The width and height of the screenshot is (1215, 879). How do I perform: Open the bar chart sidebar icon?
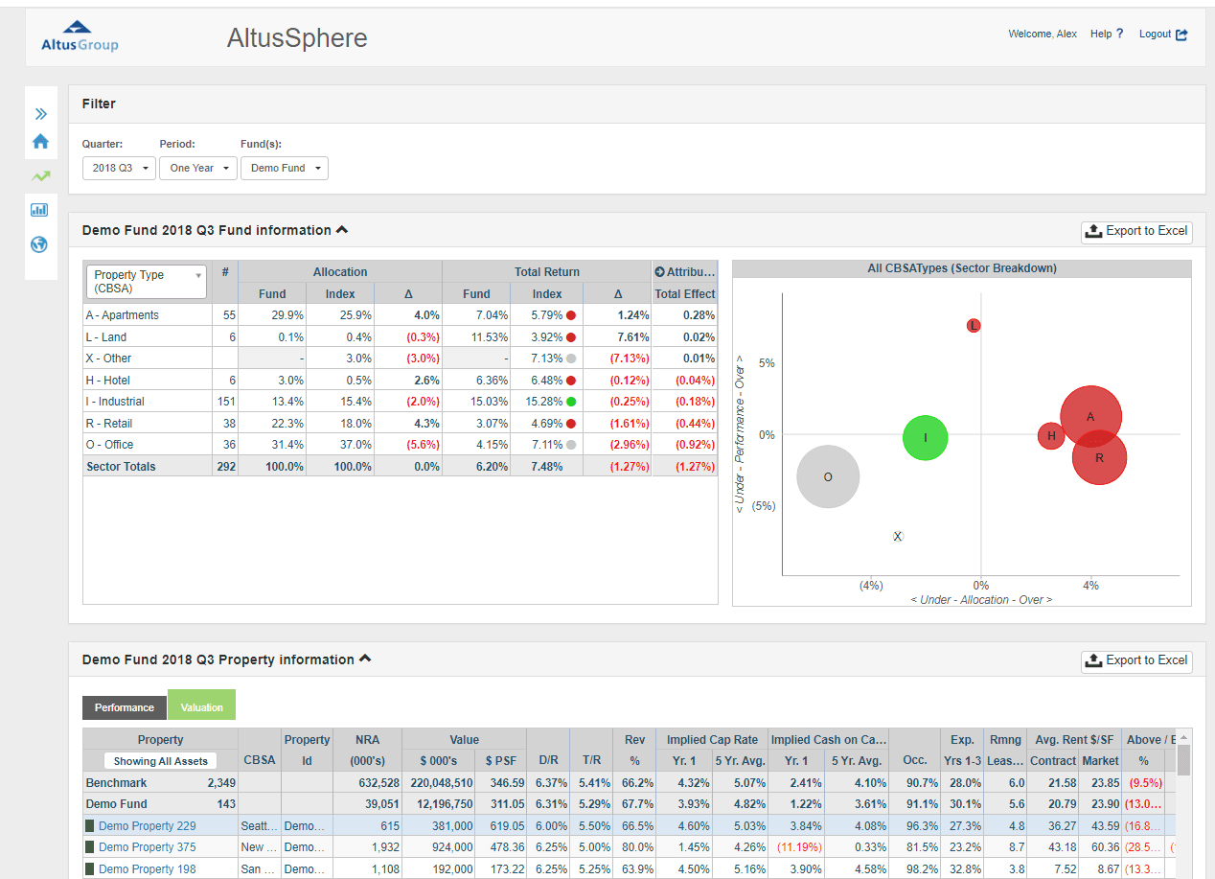pyautogui.click(x=40, y=210)
